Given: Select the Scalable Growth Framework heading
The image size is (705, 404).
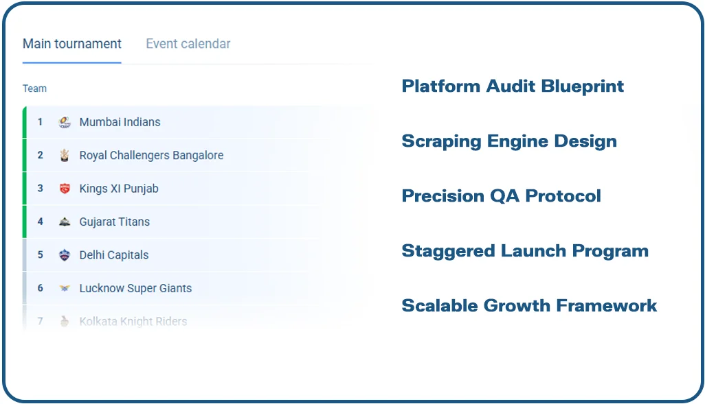Looking at the screenshot, I should 529,306.
